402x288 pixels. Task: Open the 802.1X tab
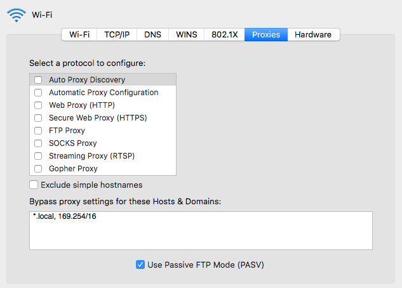point(225,34)
